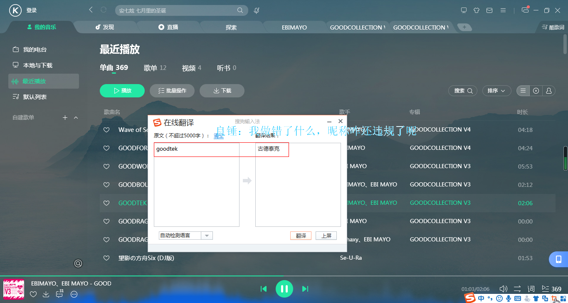The height and width of the screenshot is (303, 568).
Task: Switch to the EBIMAYO tab
Action: pos(294,27)
